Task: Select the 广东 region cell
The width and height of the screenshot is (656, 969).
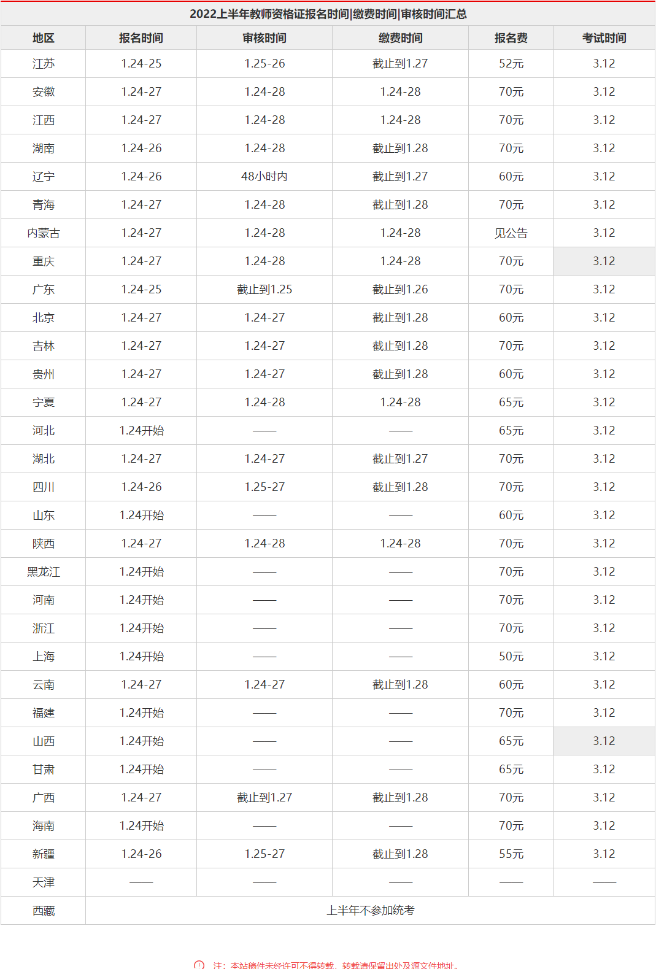Action: coord(44,290)
